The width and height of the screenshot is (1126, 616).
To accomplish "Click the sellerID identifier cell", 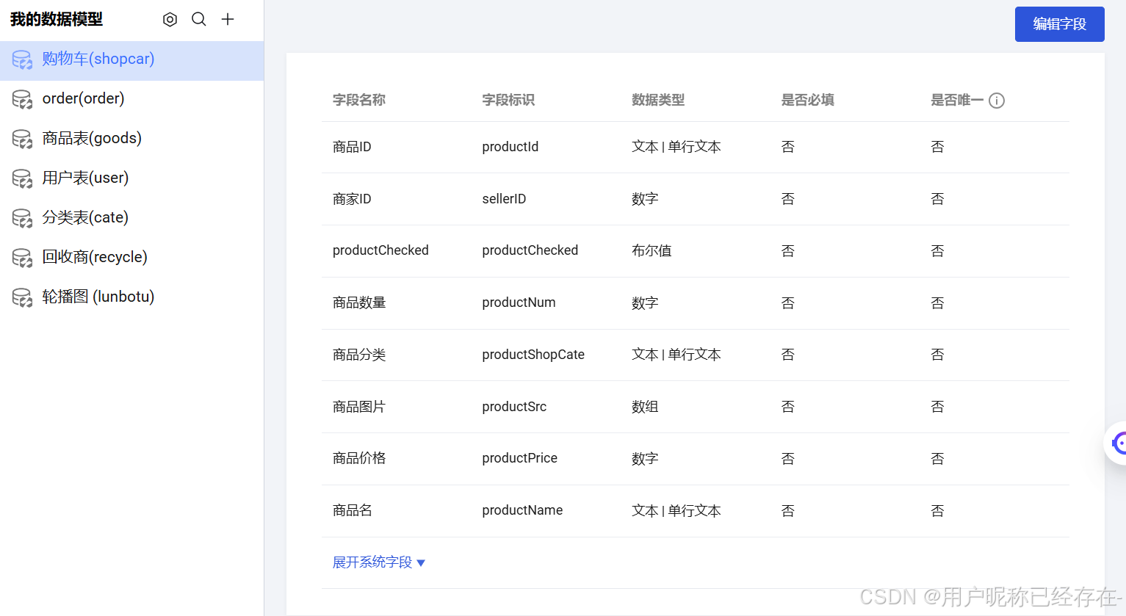I will (504, 199).
